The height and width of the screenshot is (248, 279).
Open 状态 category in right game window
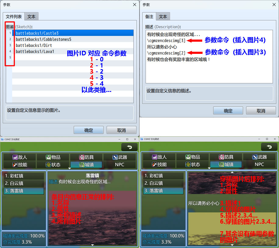point(193,164)
